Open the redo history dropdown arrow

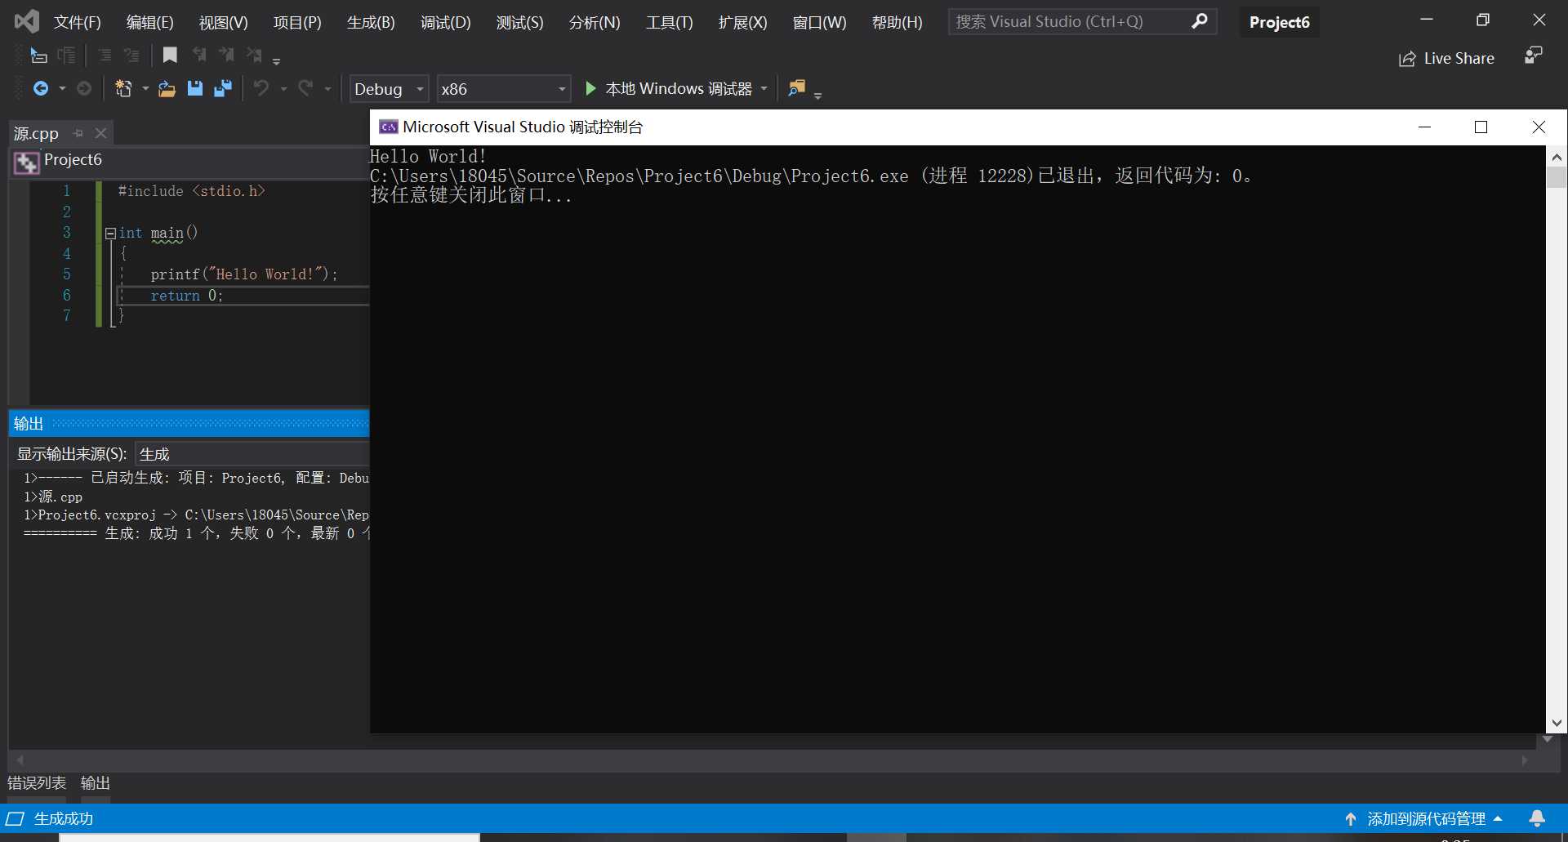327,88
